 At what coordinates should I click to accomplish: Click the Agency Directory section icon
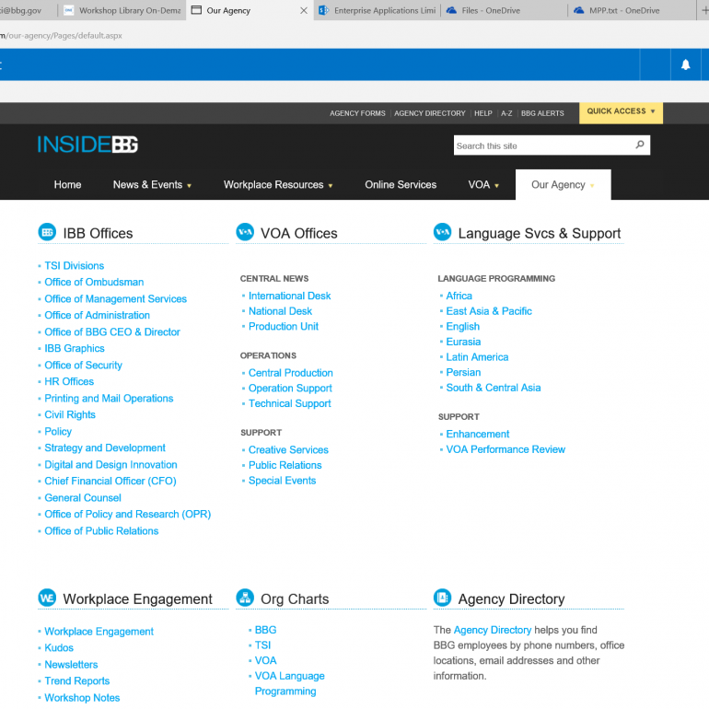(442, 598)
